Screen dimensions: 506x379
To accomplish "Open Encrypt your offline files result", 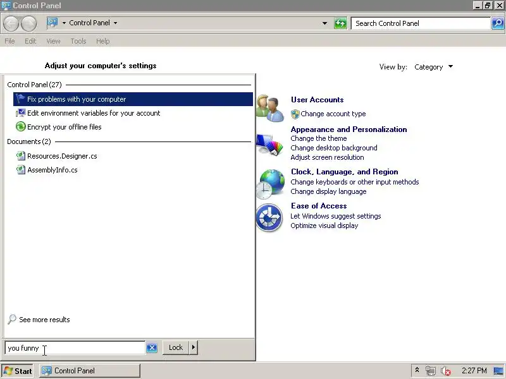I will 65,127.
